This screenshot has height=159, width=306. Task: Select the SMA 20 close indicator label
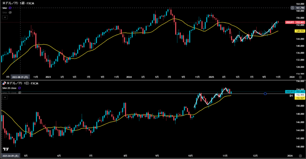(x=10, y=88)
